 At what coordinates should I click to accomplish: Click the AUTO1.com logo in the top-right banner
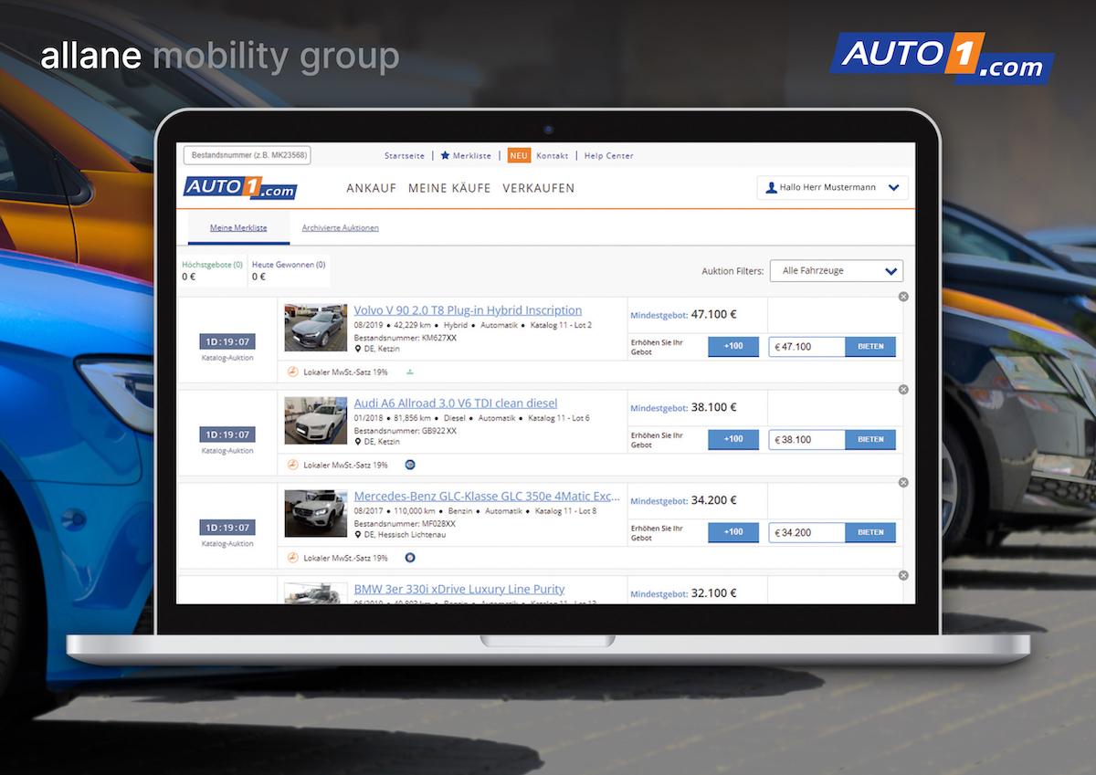[x=942, y=58]
